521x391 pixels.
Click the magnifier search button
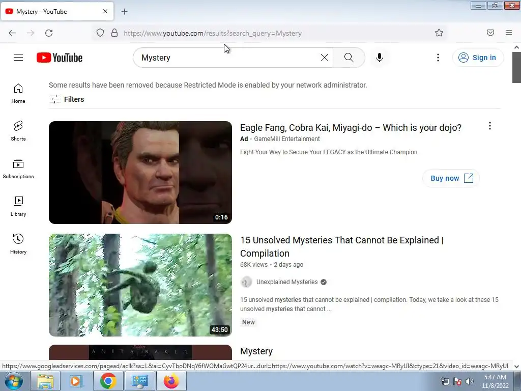[x=349, y=58]
